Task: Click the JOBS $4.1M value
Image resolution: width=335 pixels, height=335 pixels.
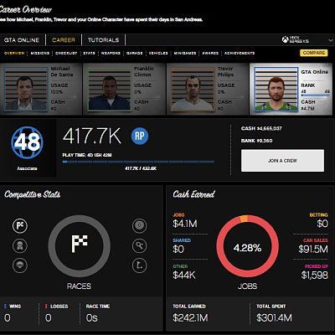Action: pyautogui.click(x=185, y=224)
